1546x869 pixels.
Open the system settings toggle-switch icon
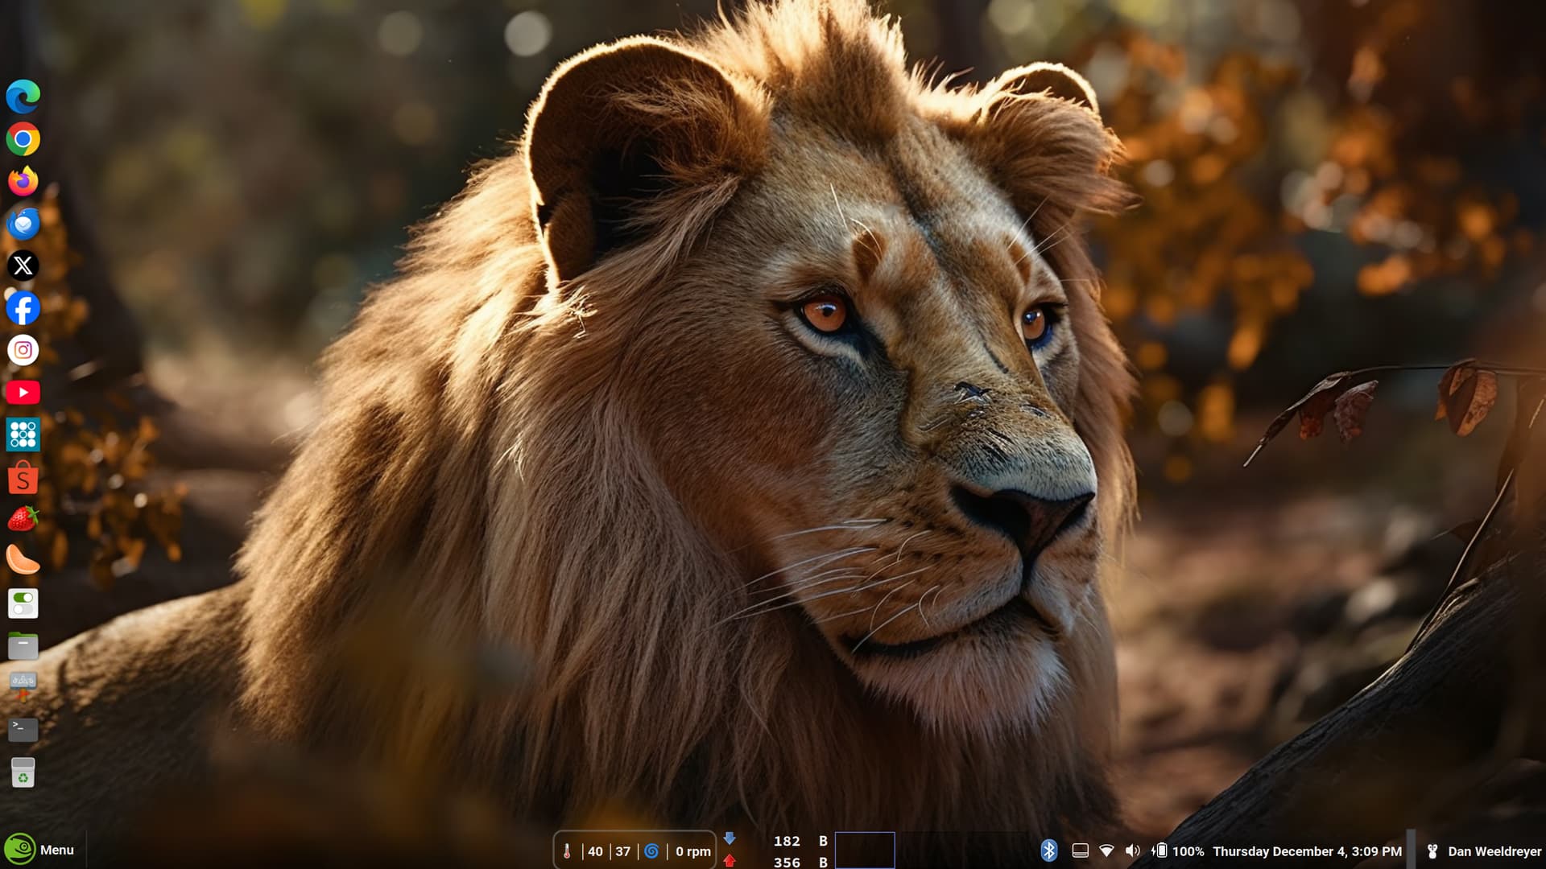click(23, 603)
